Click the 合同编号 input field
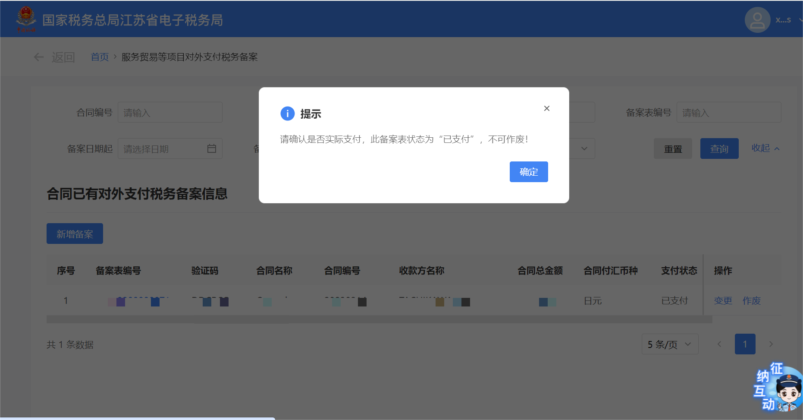Viewport: 803px width, 420px height. 170,112
